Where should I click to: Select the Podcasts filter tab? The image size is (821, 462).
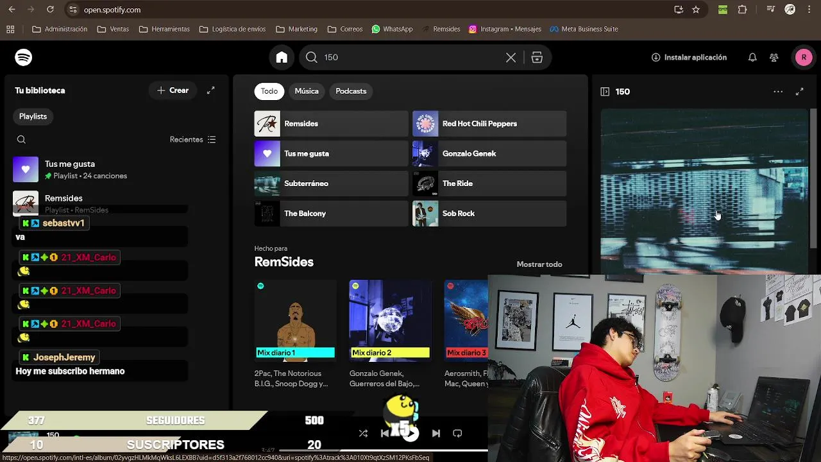pos(351,91)
